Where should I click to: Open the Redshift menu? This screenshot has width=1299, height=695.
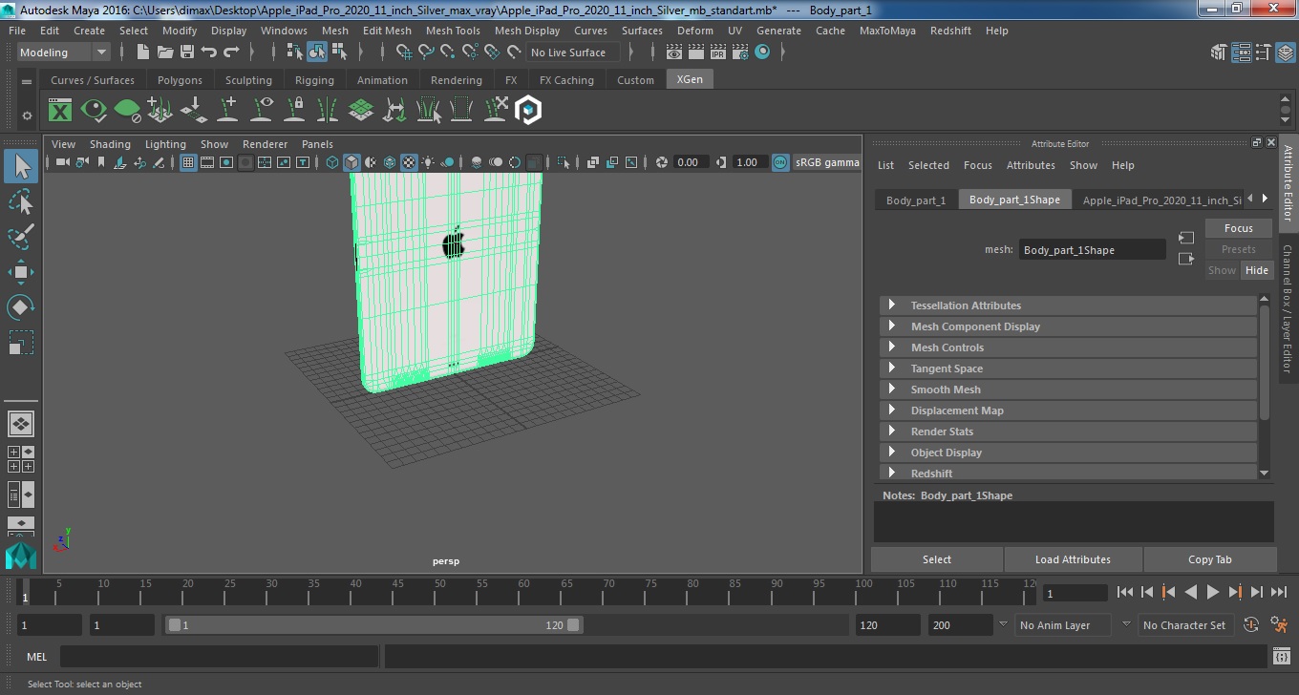[x=950, y=31]
